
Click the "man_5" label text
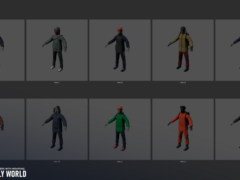[183, 161]
